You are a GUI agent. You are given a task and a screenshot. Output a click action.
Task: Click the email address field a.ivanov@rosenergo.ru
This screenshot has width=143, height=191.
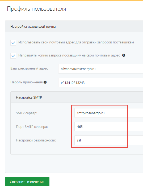click(100, 69)
